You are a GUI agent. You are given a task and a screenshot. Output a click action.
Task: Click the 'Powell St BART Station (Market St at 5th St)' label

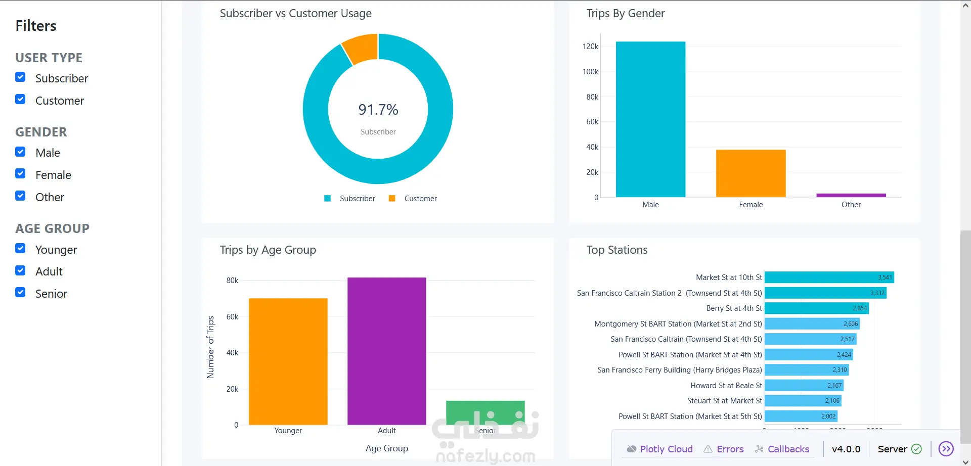(x=690, y=416)
